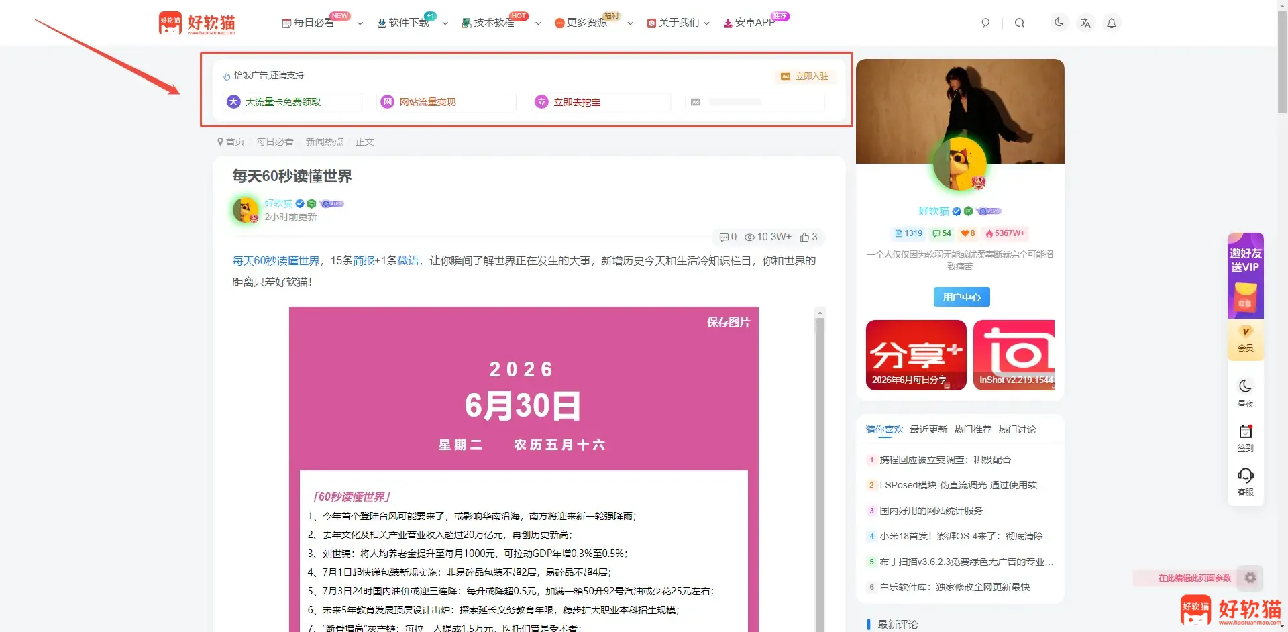Viewport: 1288px width, 632px height.
Task: Expand the 更多资源 menu chevron
Action: click(x=631, y=23)
